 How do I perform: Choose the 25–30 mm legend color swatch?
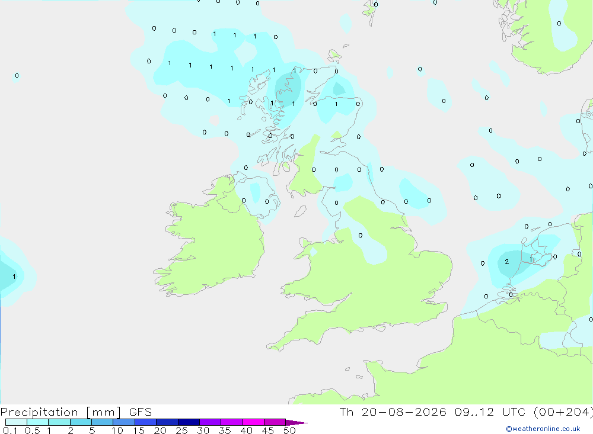click(x=189, y=422)
